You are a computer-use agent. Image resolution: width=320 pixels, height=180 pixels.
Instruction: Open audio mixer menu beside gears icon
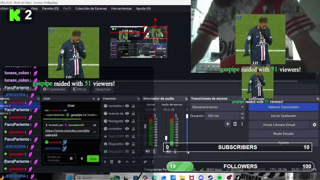point(153,162)
